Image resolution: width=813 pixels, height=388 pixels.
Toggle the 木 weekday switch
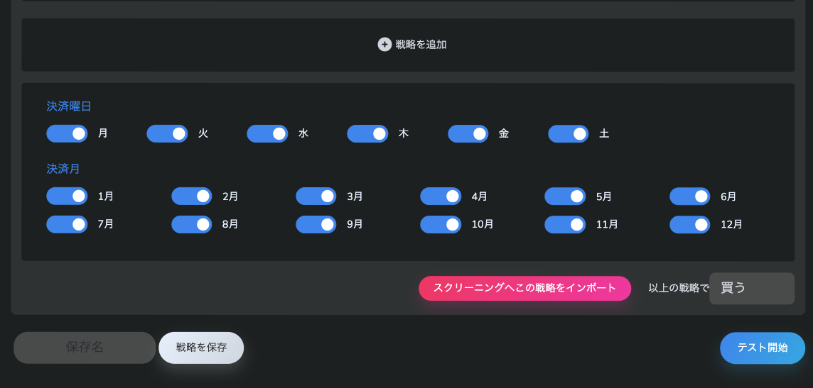pyautogui.click(x=367, y=133)
